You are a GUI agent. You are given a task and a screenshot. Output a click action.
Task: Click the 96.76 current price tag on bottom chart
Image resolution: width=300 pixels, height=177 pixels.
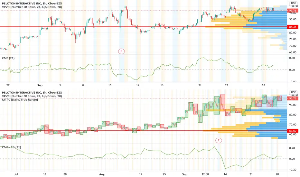click(293, 98)
